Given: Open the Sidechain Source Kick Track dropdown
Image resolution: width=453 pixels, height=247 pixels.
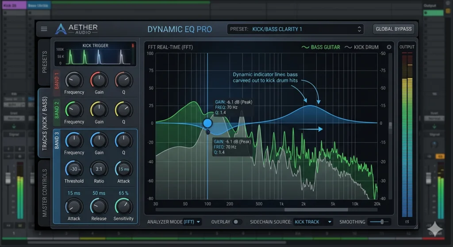Looking at the screenshot, I should click(313, 222).
